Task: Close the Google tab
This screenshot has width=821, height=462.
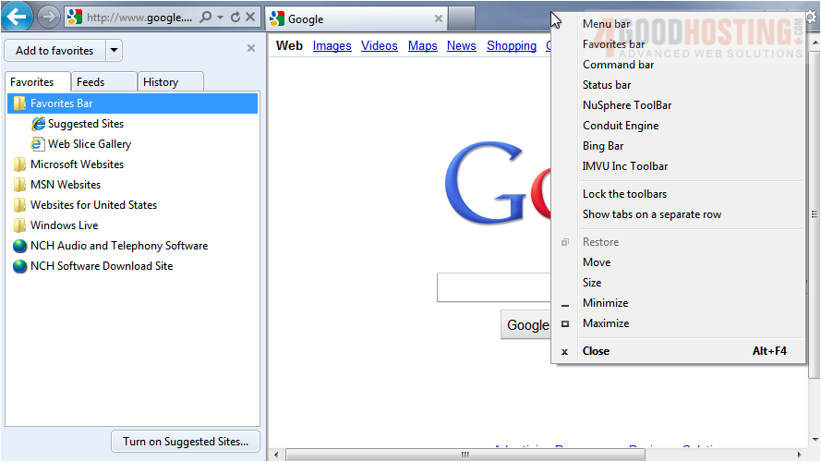Action: (x=439, y=18)
